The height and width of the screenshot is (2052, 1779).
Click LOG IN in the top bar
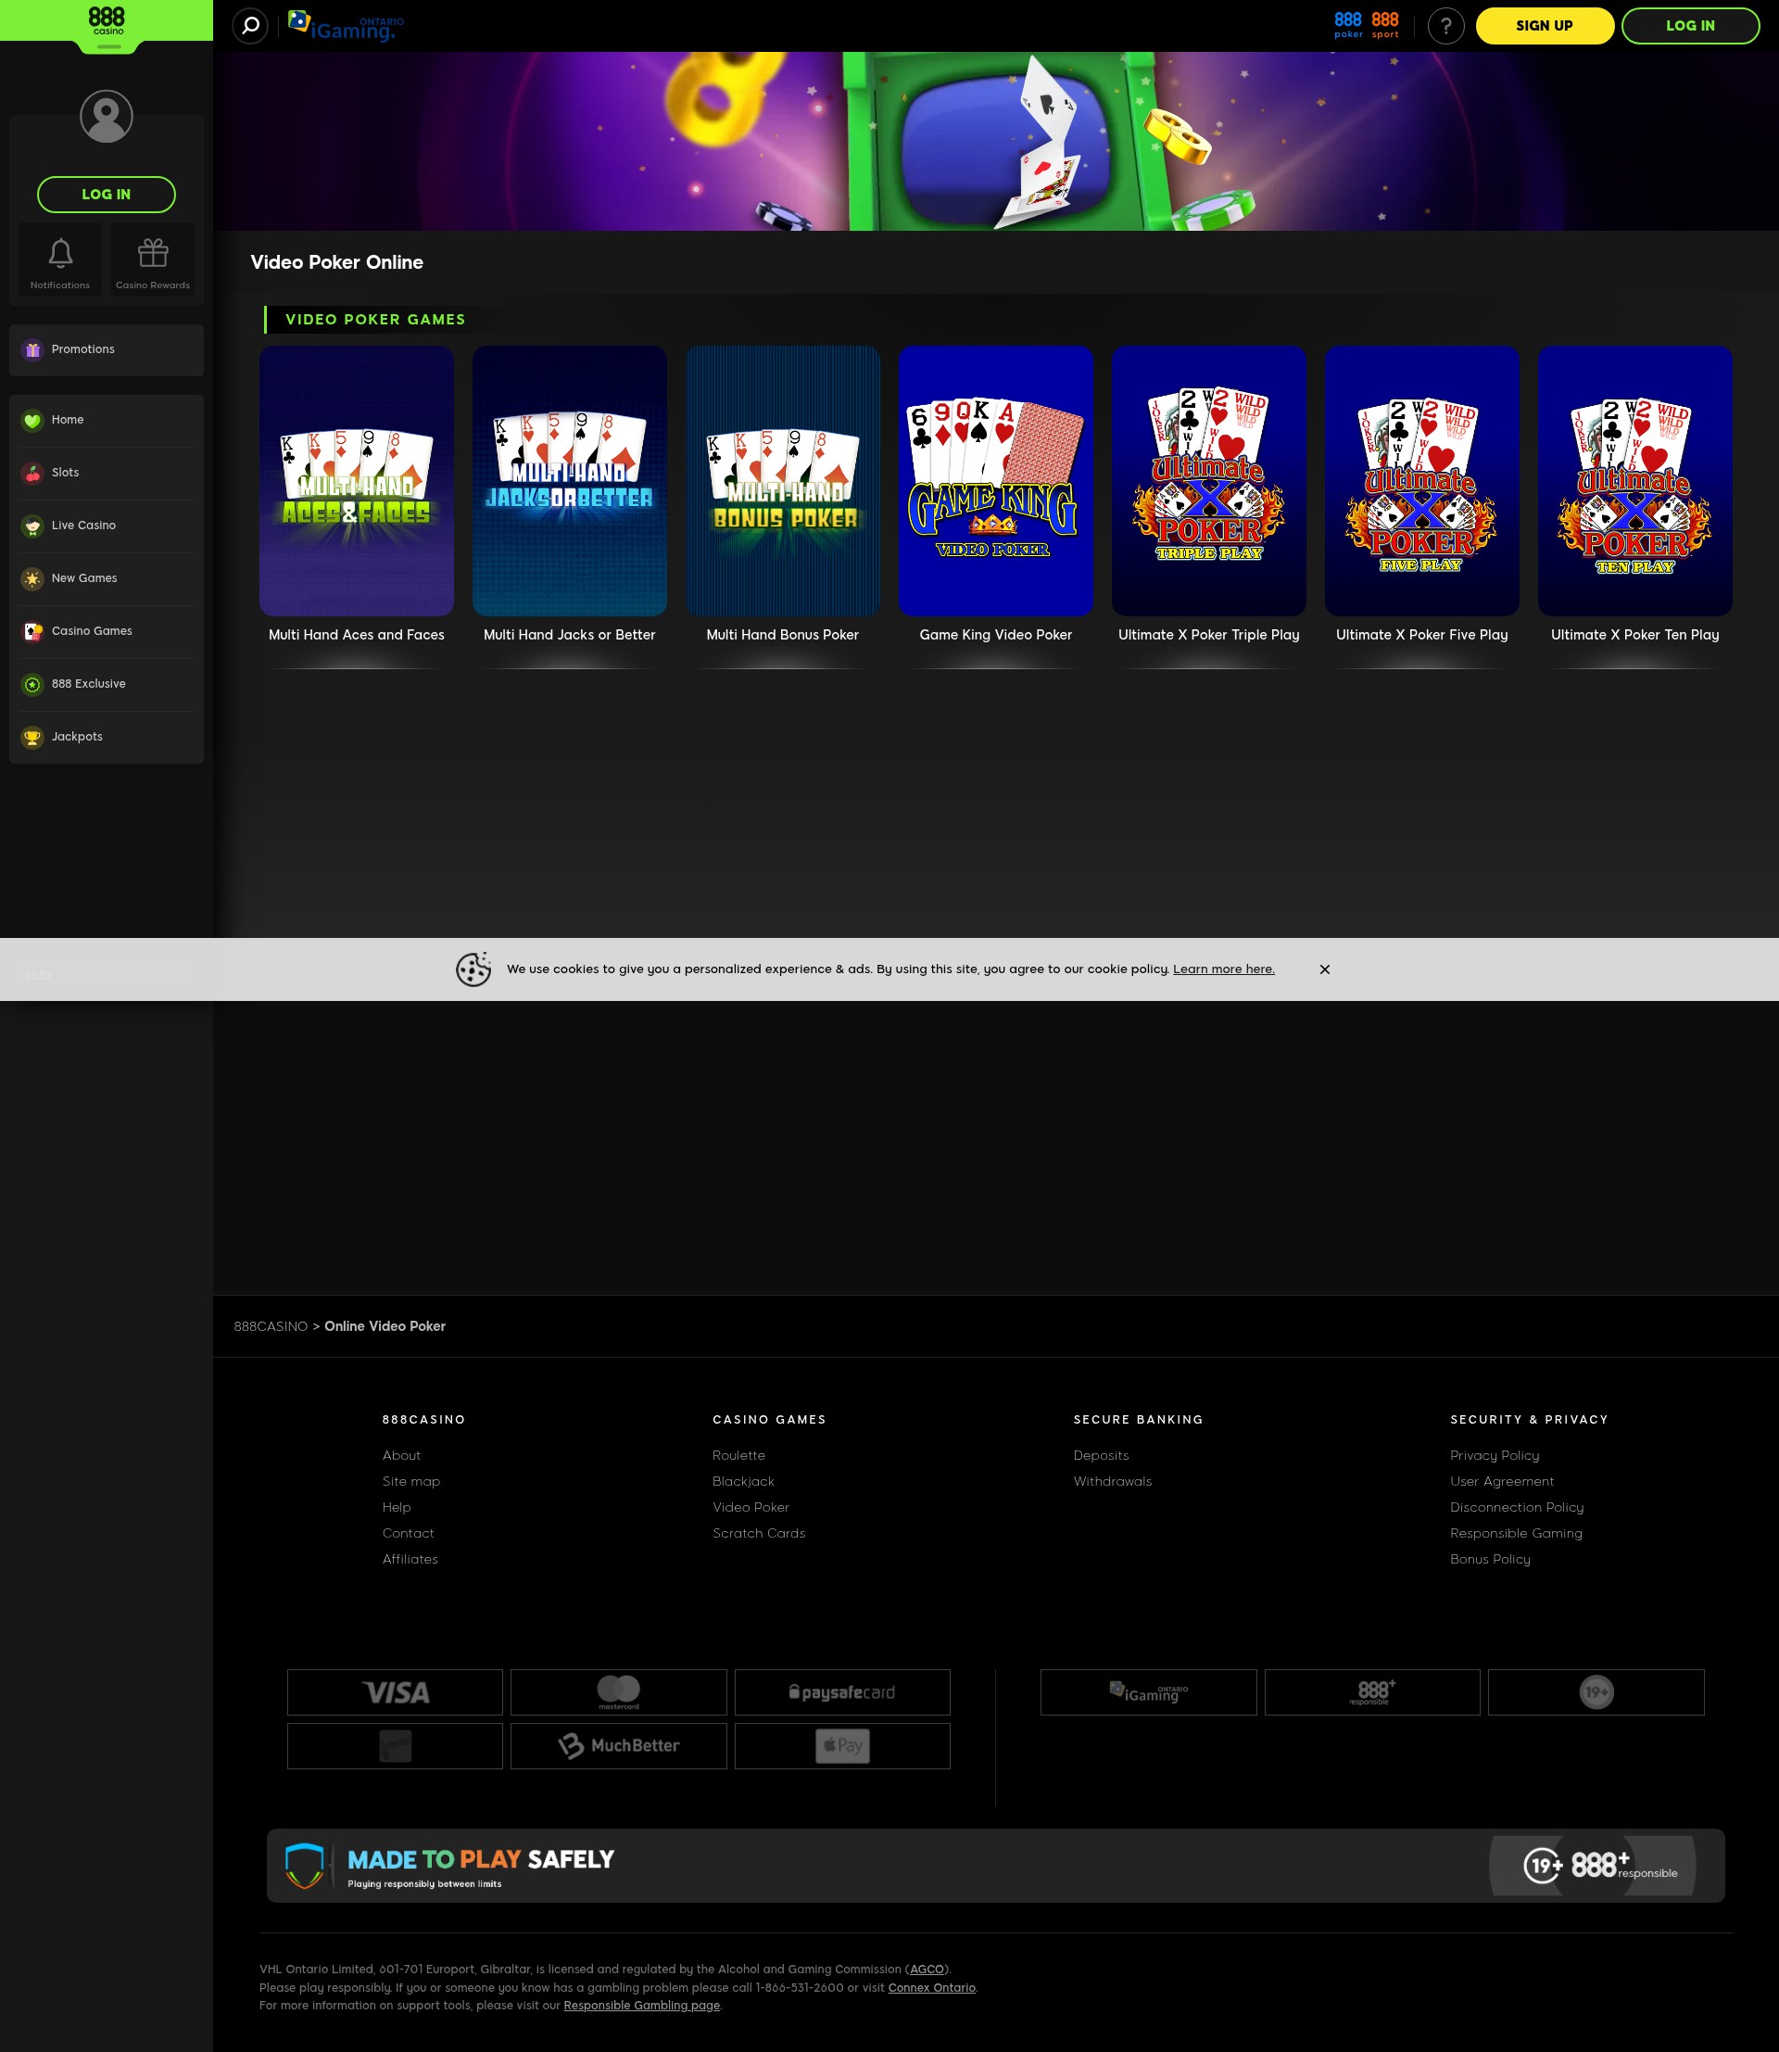[1690, 26]
